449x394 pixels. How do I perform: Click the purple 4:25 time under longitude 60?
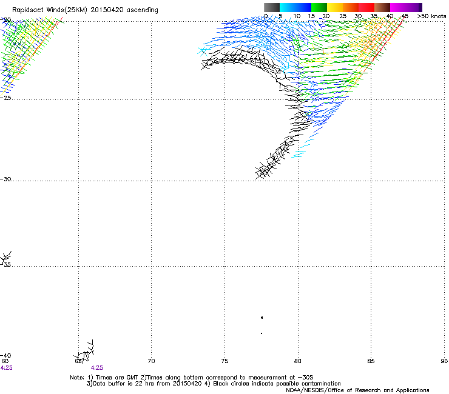[6, 368]
